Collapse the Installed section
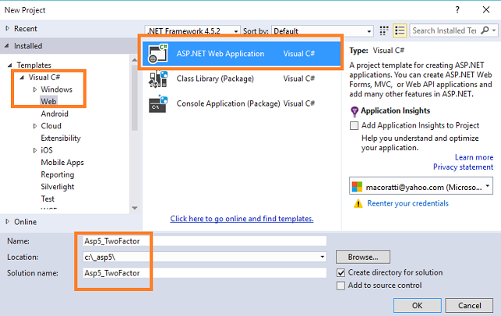This screenshot has height=316, width=501. (7, 46)
